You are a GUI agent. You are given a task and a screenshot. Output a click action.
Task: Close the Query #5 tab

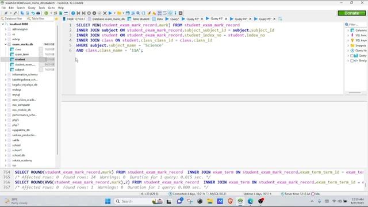[274, 19]
